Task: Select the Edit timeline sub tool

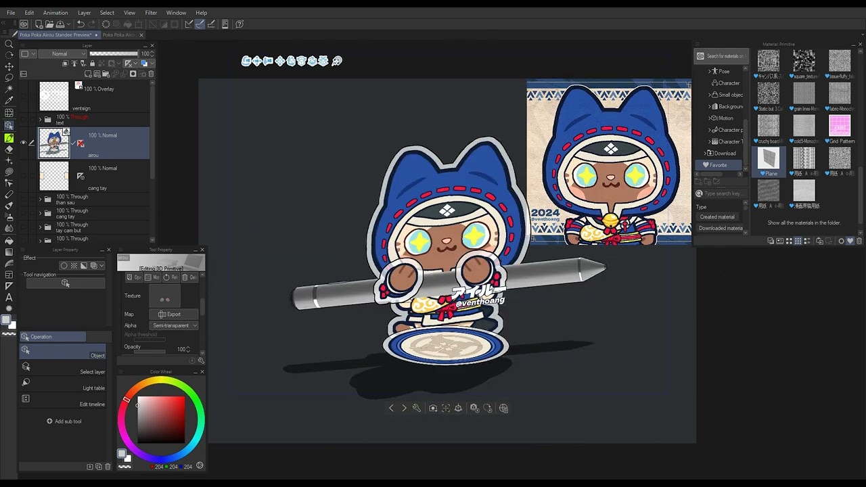Action: [63, 399]
